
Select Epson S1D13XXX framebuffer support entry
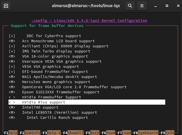pos(61,92)
